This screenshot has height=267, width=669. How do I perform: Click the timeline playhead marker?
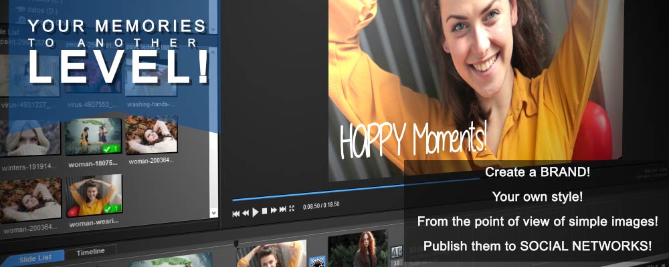point(236,244)
